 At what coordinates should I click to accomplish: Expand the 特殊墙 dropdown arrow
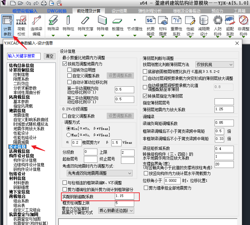102,35
